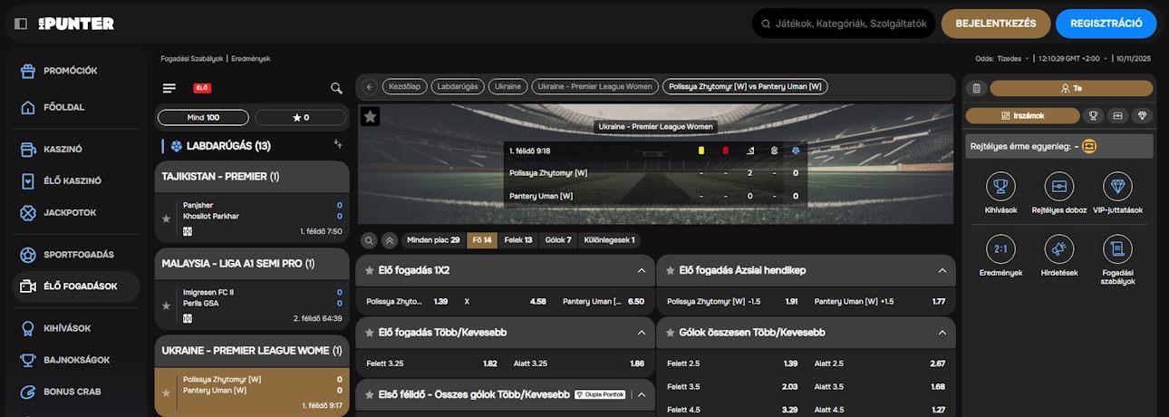Click the search magnifier in sports list
Viewport: 1169px width, 417px height.
coord(336,88)
